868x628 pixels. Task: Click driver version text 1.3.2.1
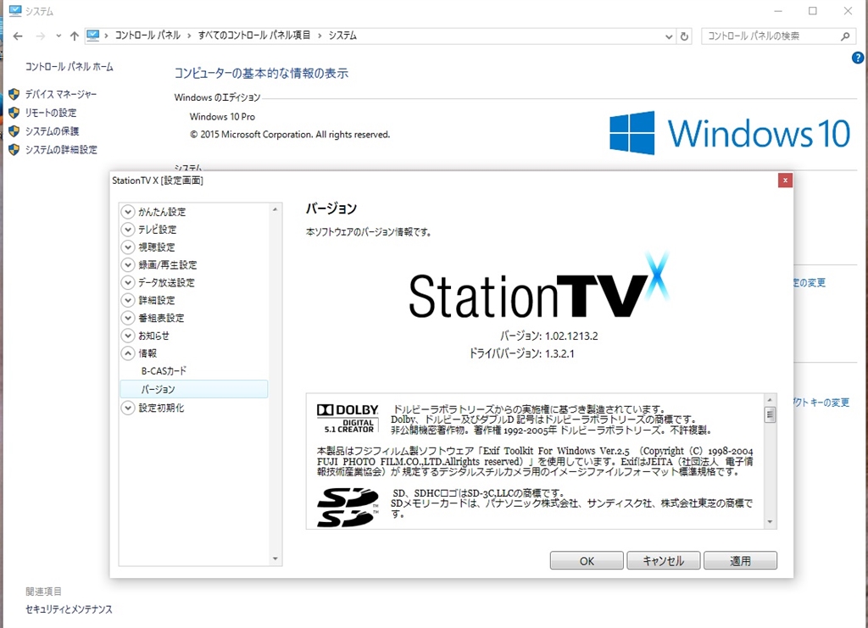(559, 353)
